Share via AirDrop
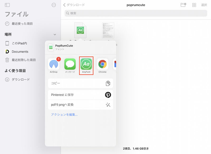 click(54, 65)
